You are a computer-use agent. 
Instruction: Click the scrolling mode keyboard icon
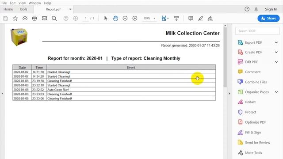click(x=176, y=18)
